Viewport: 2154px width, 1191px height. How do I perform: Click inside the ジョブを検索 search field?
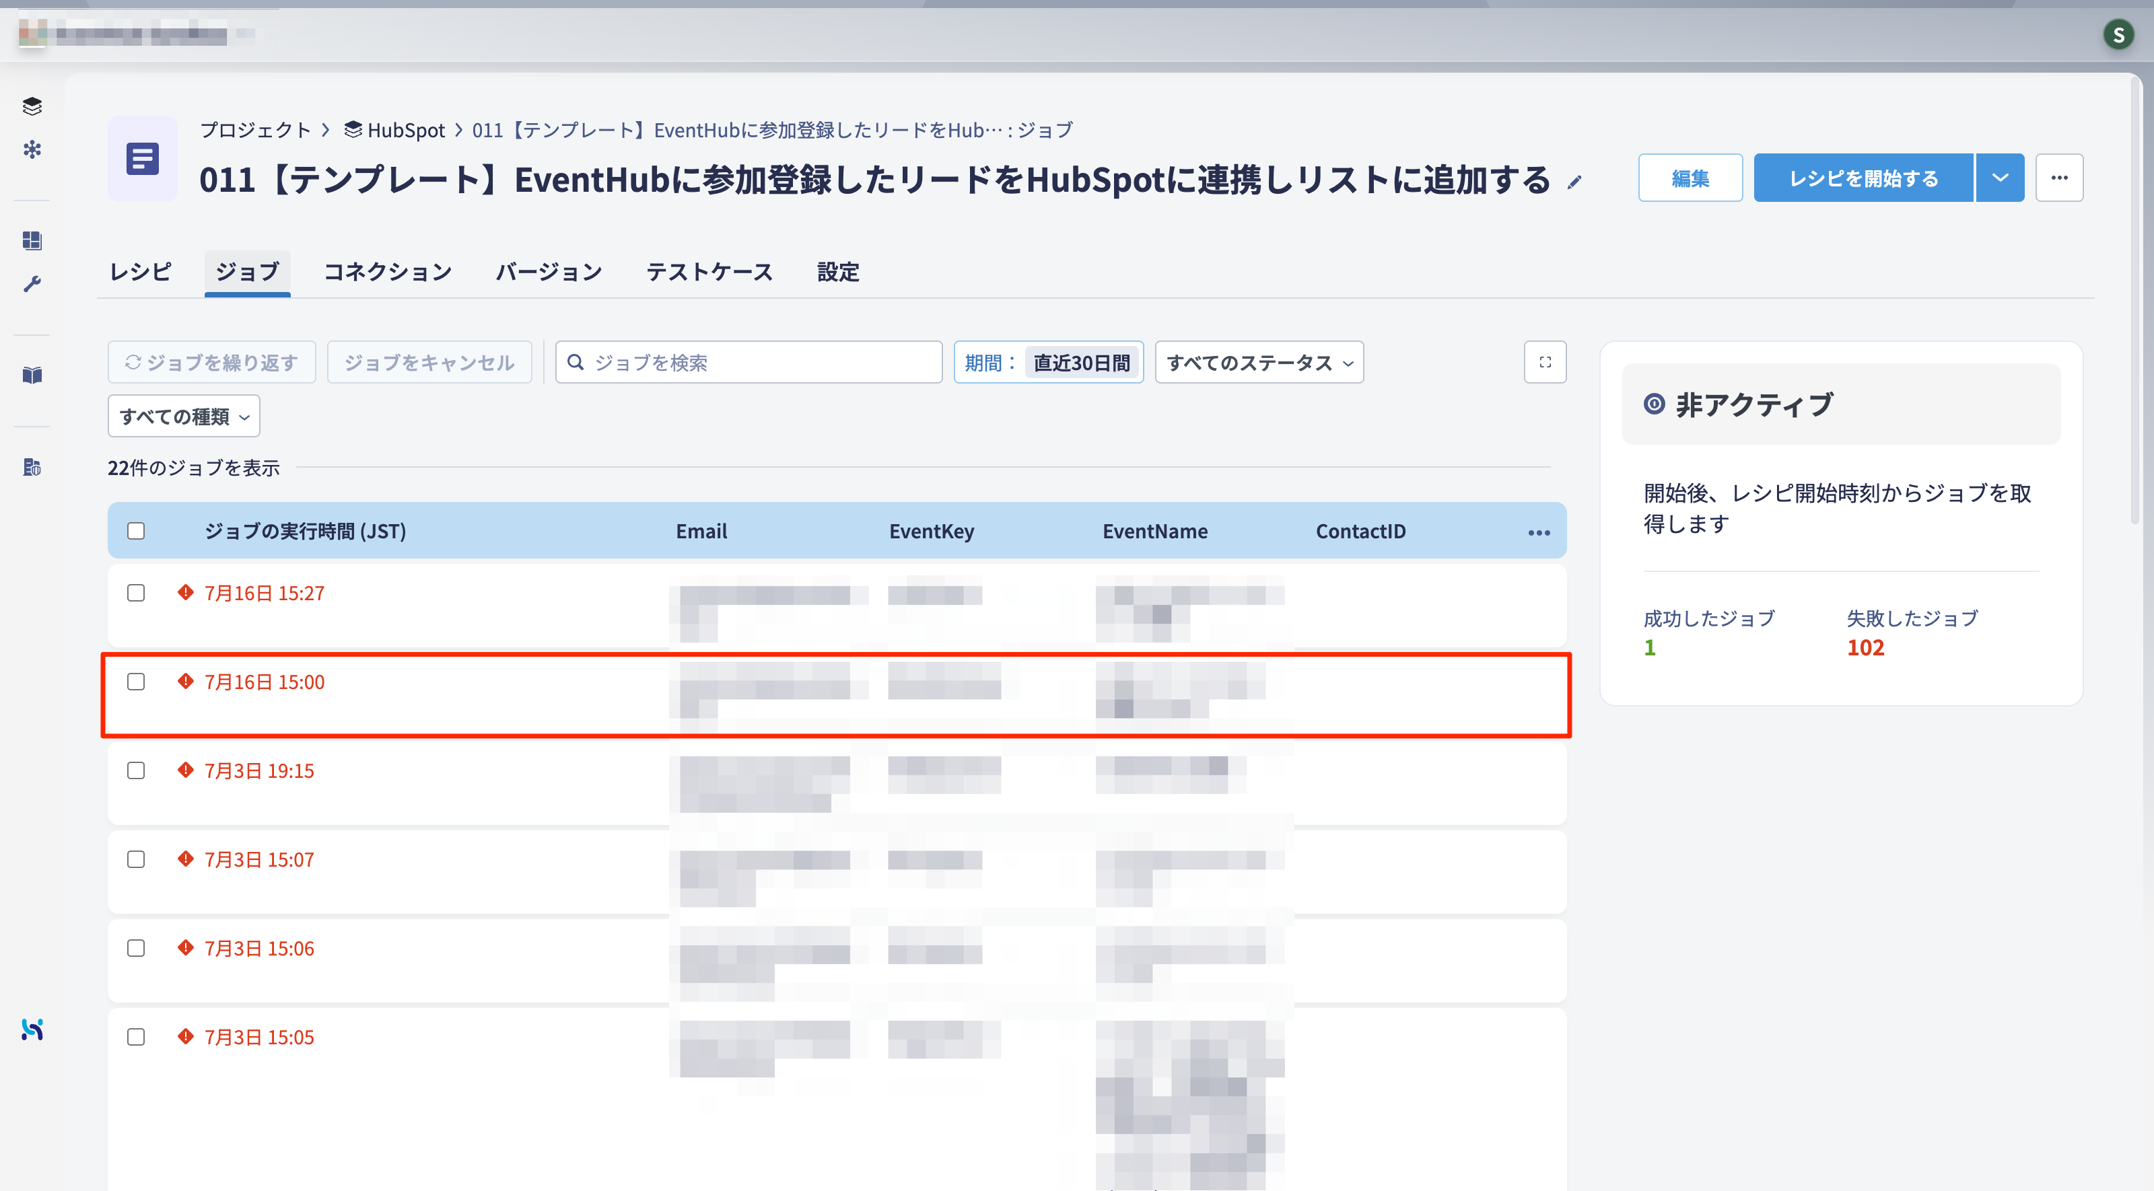[x=749, y=362]
